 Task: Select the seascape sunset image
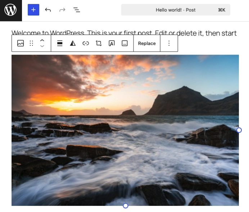tap(125, 130)
